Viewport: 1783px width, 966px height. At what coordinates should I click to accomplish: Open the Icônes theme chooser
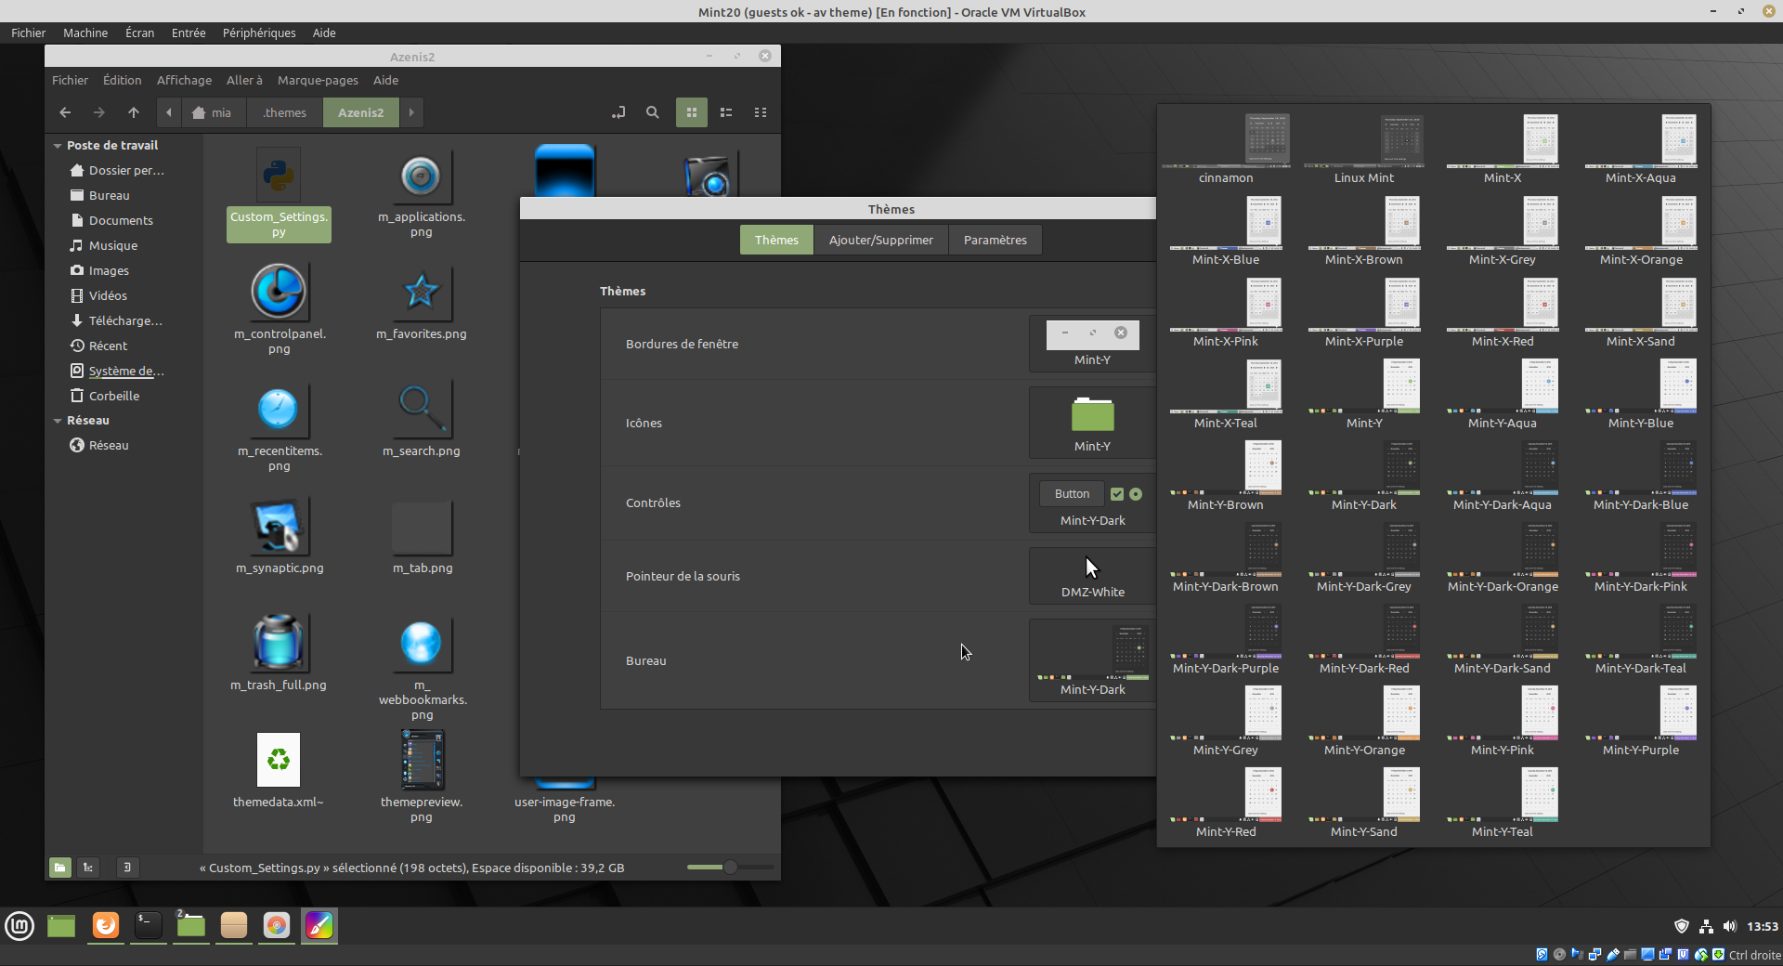1093,424
